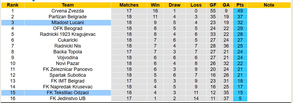293x103 pixels.
Task: Open FK Zeleznicar Pancevo entry
Action: point(68,69)
